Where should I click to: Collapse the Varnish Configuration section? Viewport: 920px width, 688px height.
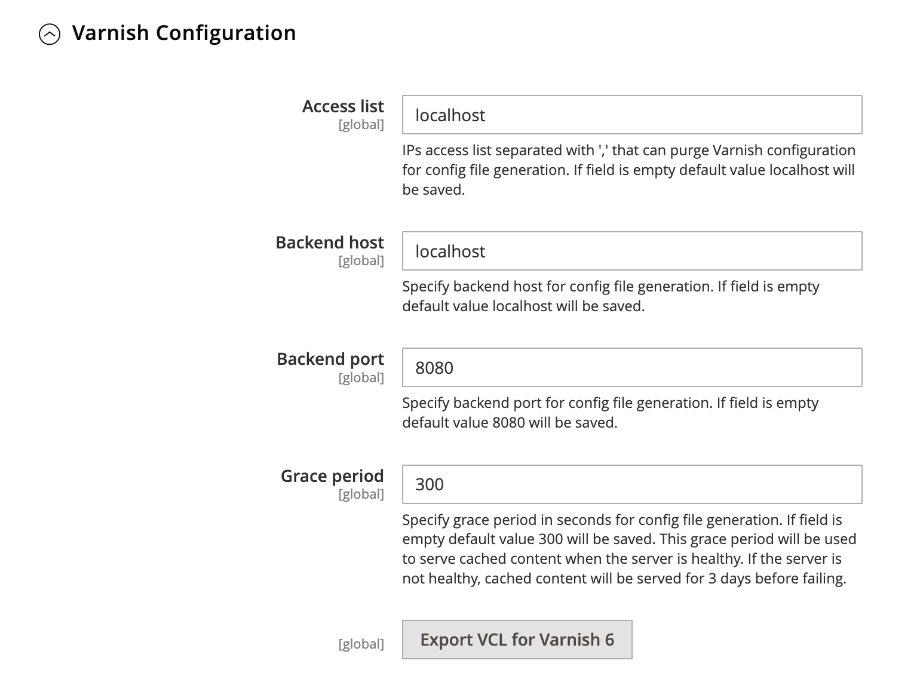point(51,34)
